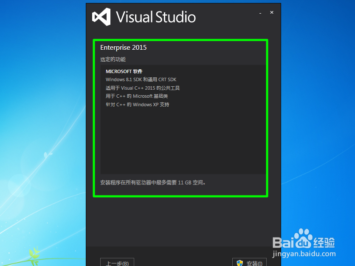This screenshot has height=266, width=355.
Task: Click the 安装(I) install button
Action: coord(250,262)
